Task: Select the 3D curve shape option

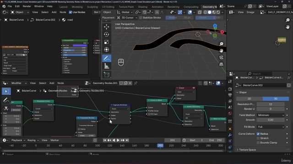Action: pos(276,99)
